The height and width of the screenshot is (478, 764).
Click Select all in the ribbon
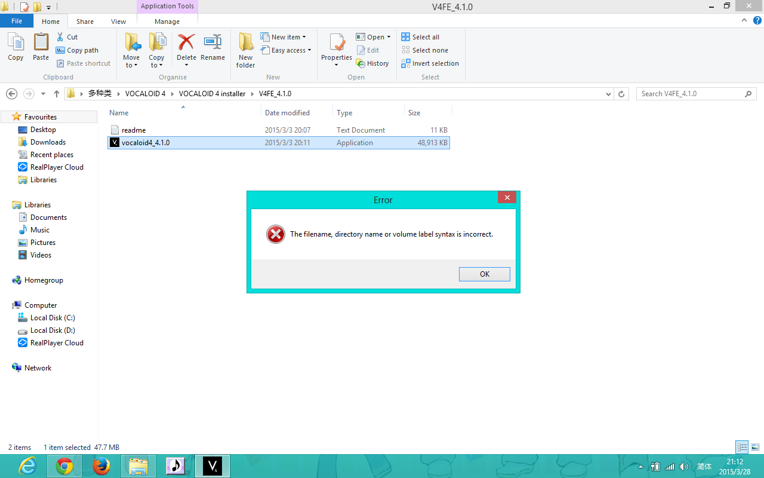(420, 37)
